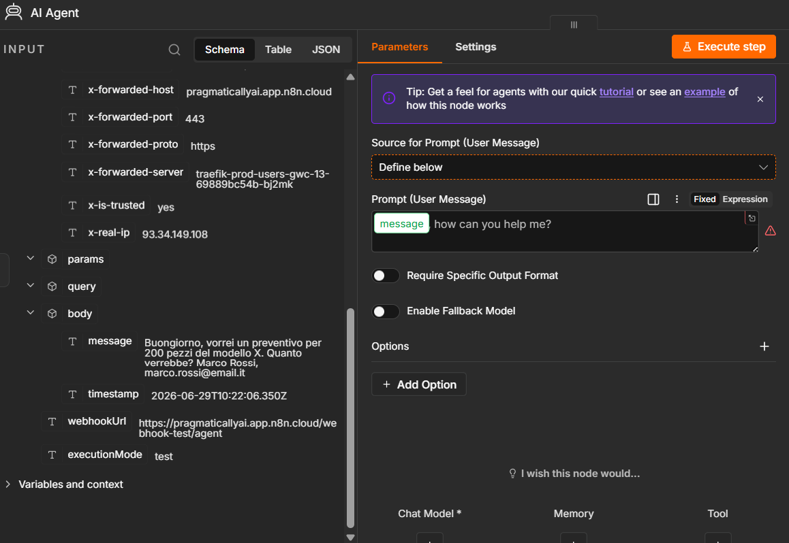Click the red warning triangle icon
This screenshot has width=789, height=543.
(770, 231)
